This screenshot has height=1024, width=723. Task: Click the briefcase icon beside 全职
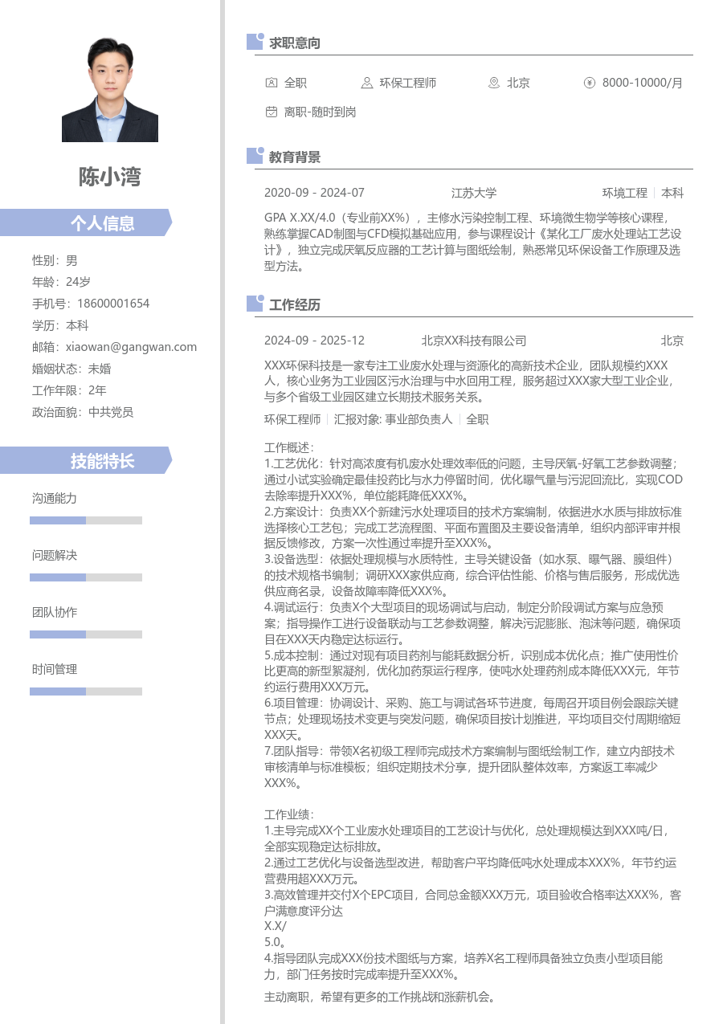270,83
